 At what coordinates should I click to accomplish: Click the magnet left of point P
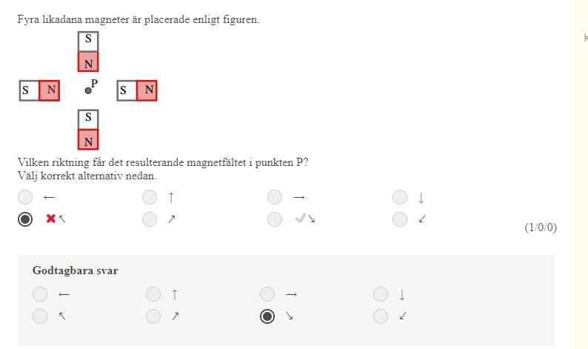coord(39,90)
